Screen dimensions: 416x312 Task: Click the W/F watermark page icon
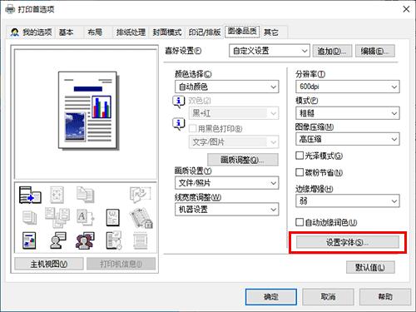point(113,217)
